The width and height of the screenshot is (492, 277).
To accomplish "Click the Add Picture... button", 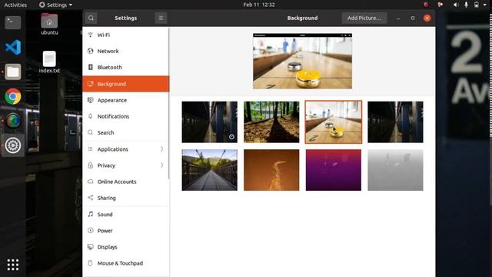I will click(x=364, y=18).
